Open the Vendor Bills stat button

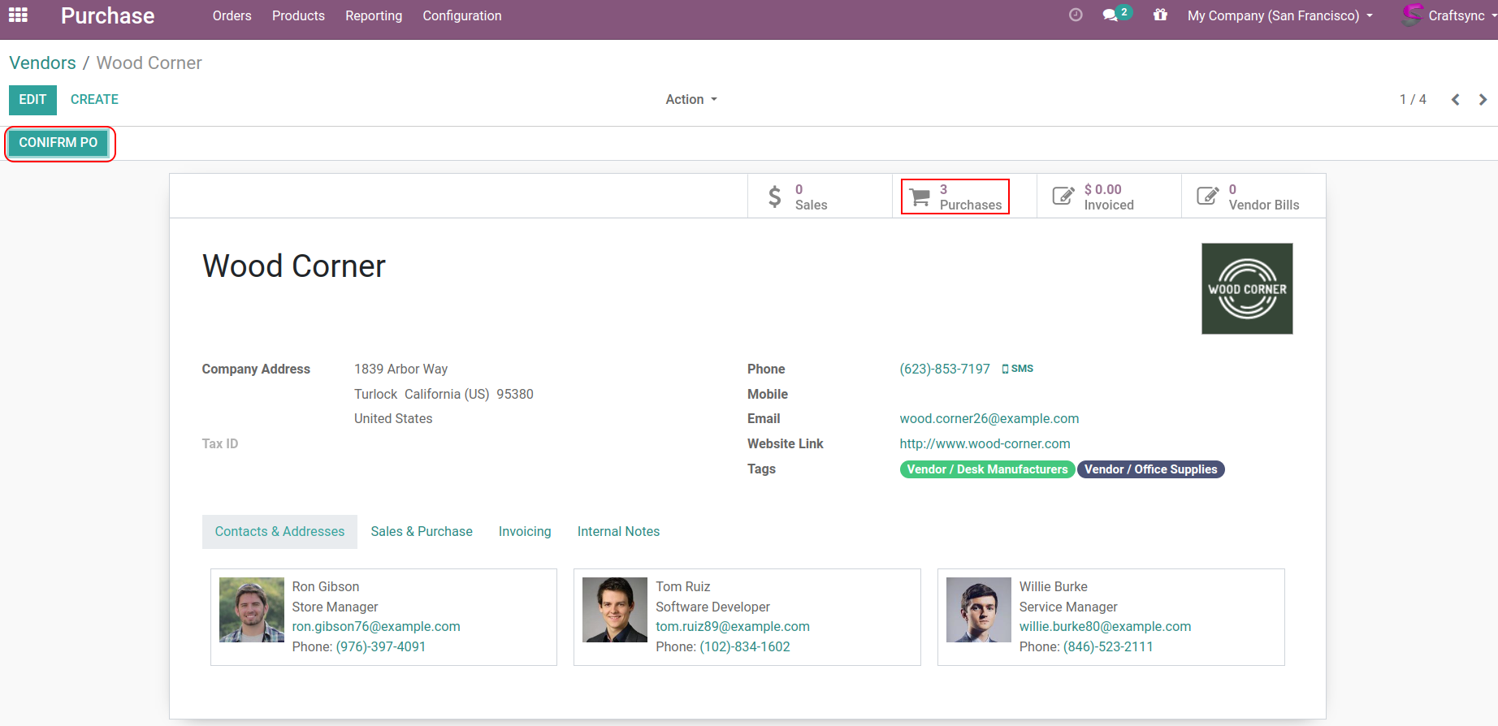point(1253,197)
